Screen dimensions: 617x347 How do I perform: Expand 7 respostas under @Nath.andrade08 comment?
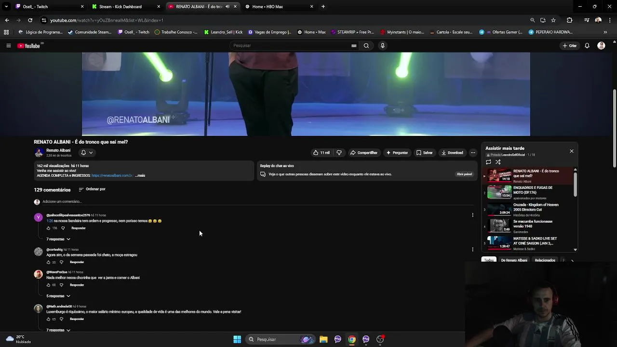[x=58, y=330]
